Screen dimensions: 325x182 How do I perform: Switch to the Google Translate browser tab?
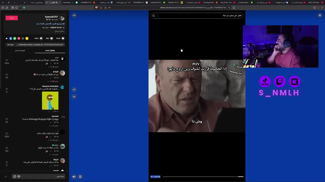click(x=280, y=3)
